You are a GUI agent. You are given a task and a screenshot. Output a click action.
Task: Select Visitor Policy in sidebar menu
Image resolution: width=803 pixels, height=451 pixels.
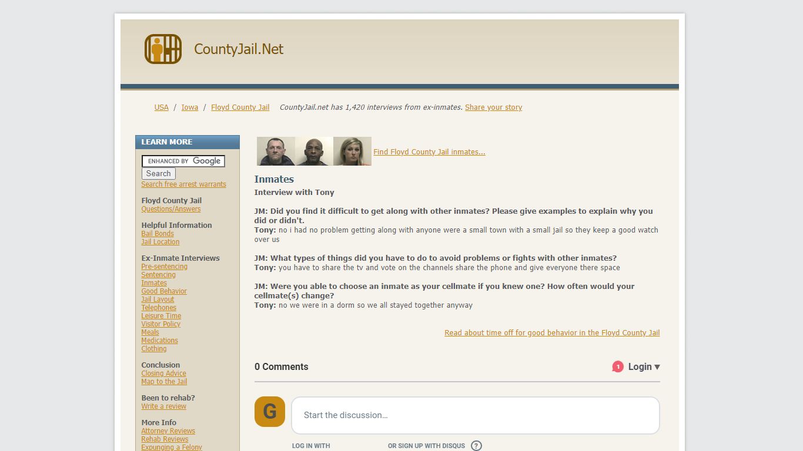pos(160,324)
